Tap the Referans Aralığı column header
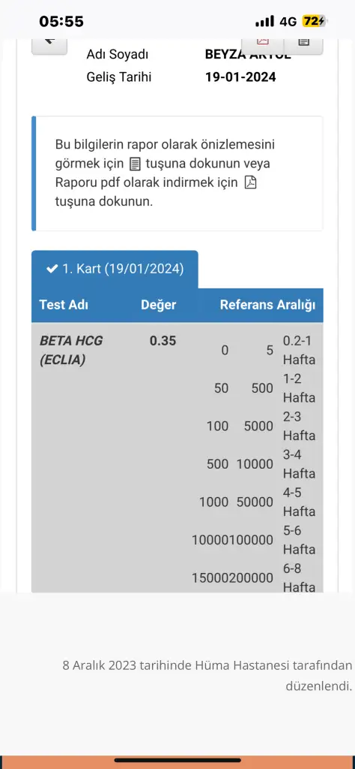This screenshot has height=769, width=355. [267, 305]
